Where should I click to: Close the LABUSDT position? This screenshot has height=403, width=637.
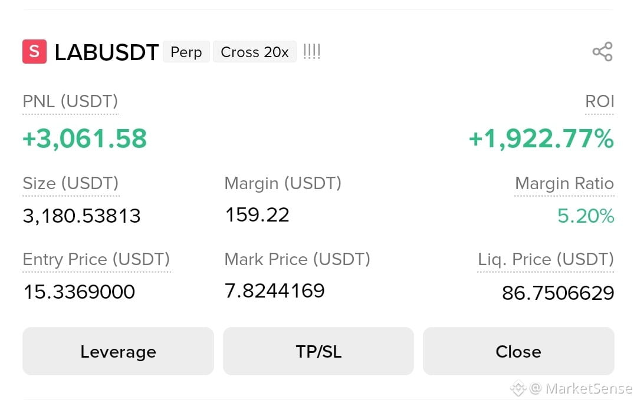(x=519, y=352)
